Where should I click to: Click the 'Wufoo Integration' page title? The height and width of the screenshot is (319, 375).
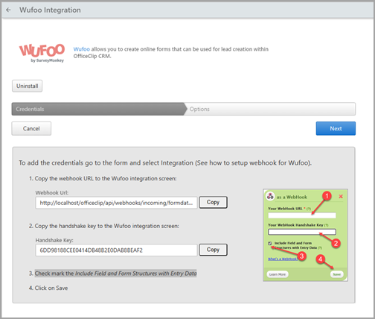50,10
